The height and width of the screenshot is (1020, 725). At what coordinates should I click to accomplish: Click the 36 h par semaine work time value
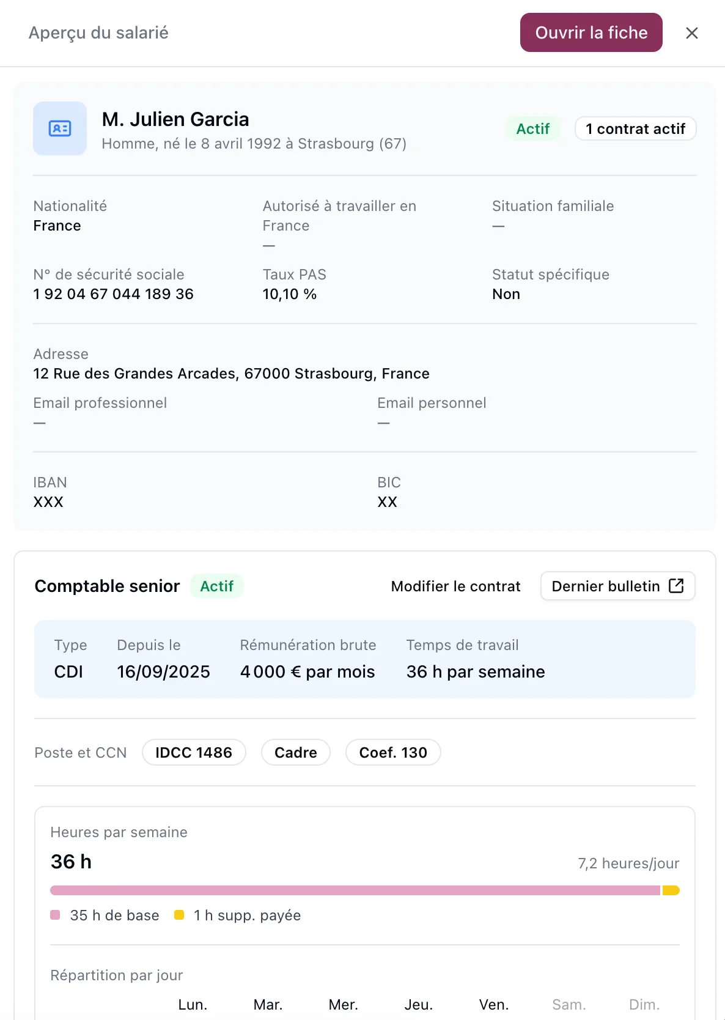click(x=476, y=671)
